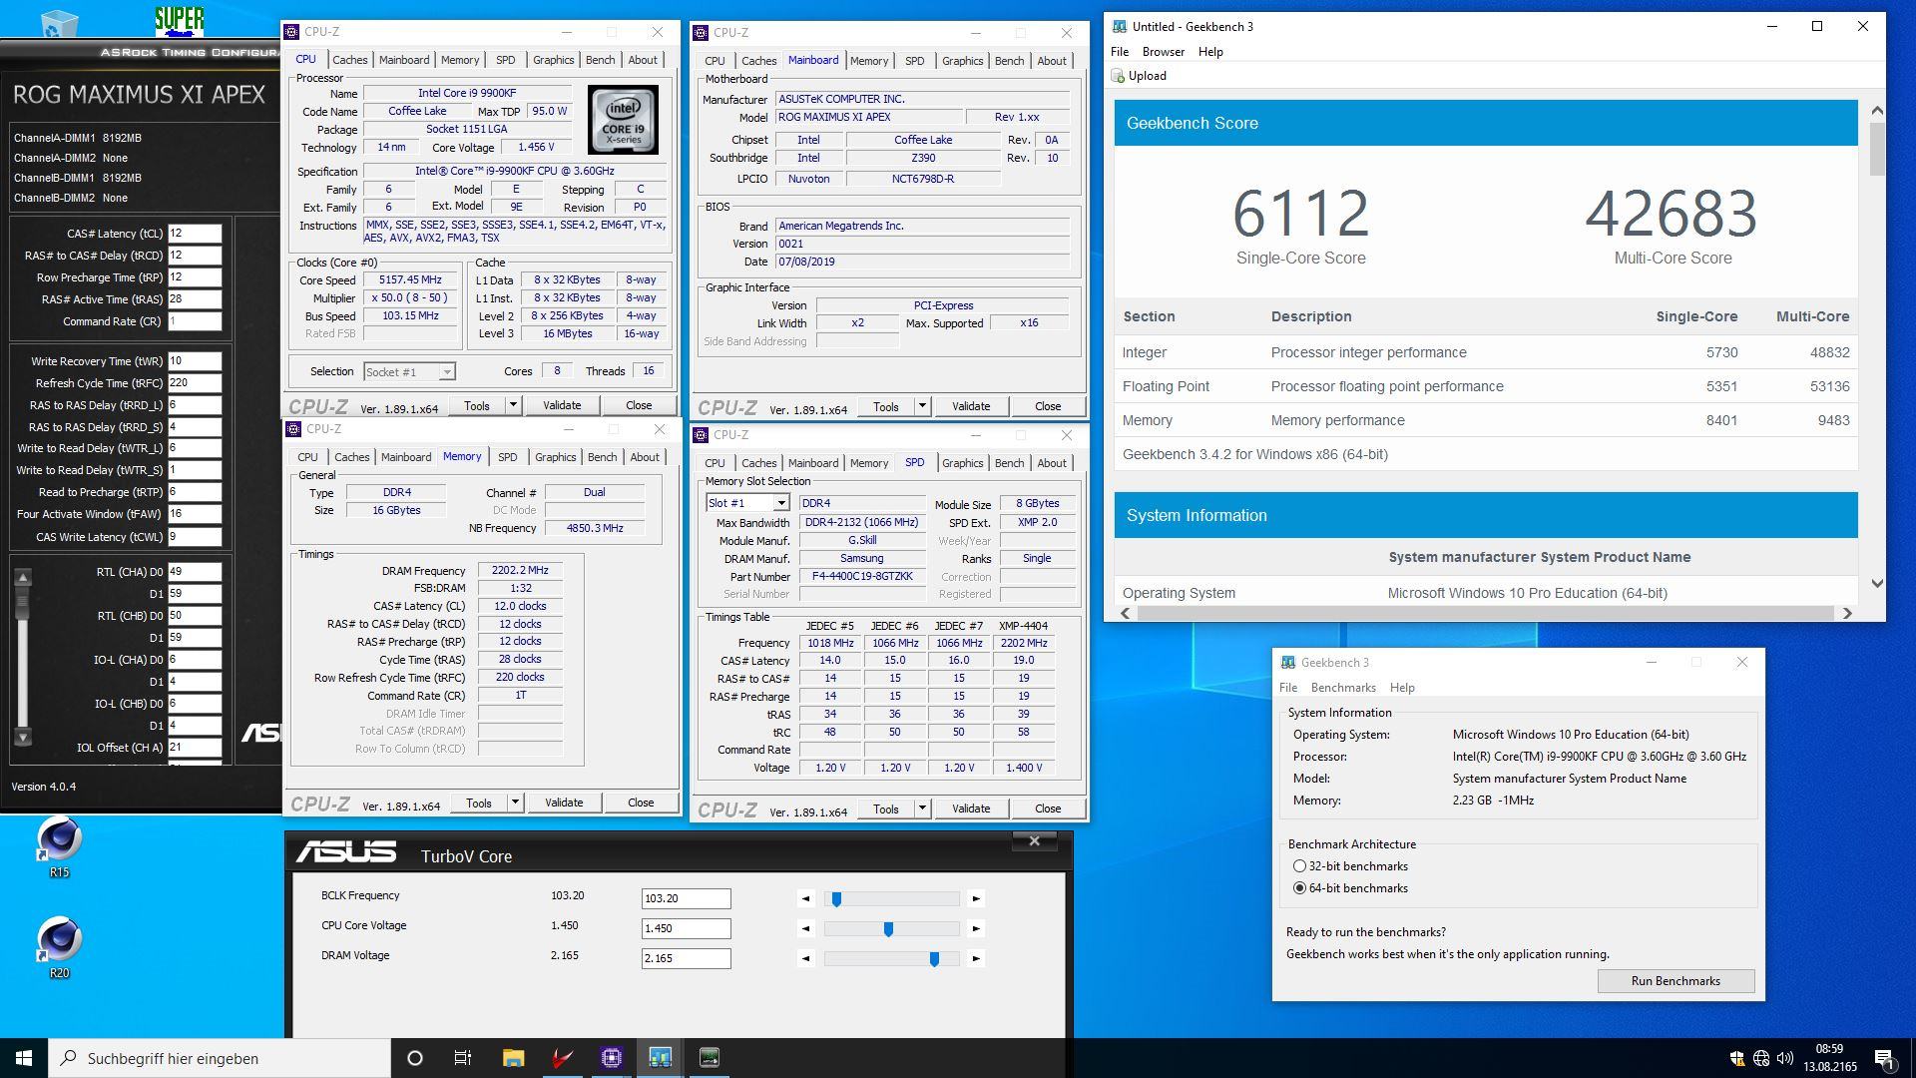Image resolution: width=1916 pixels, height=1078 pixels.
Task: Click the Windows Start button
Action: point(24,1058)
